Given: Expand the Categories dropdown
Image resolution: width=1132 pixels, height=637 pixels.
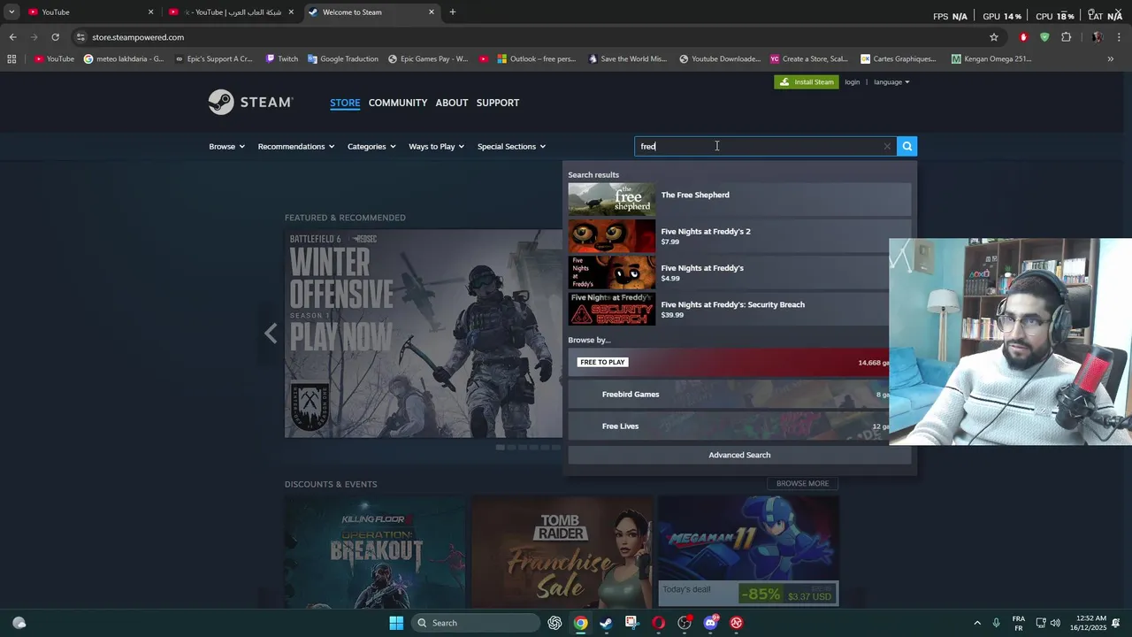Looking at the screenshot, I should click(x=371, y=146).
